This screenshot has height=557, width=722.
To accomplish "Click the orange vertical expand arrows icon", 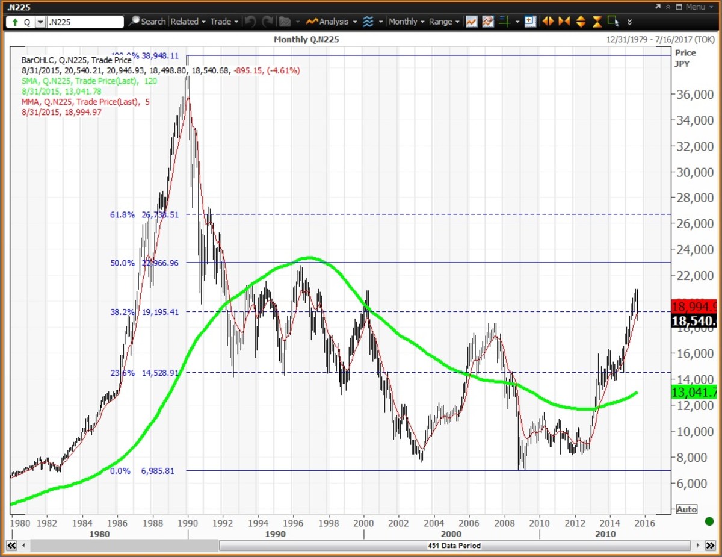I will tap(581, 22).
